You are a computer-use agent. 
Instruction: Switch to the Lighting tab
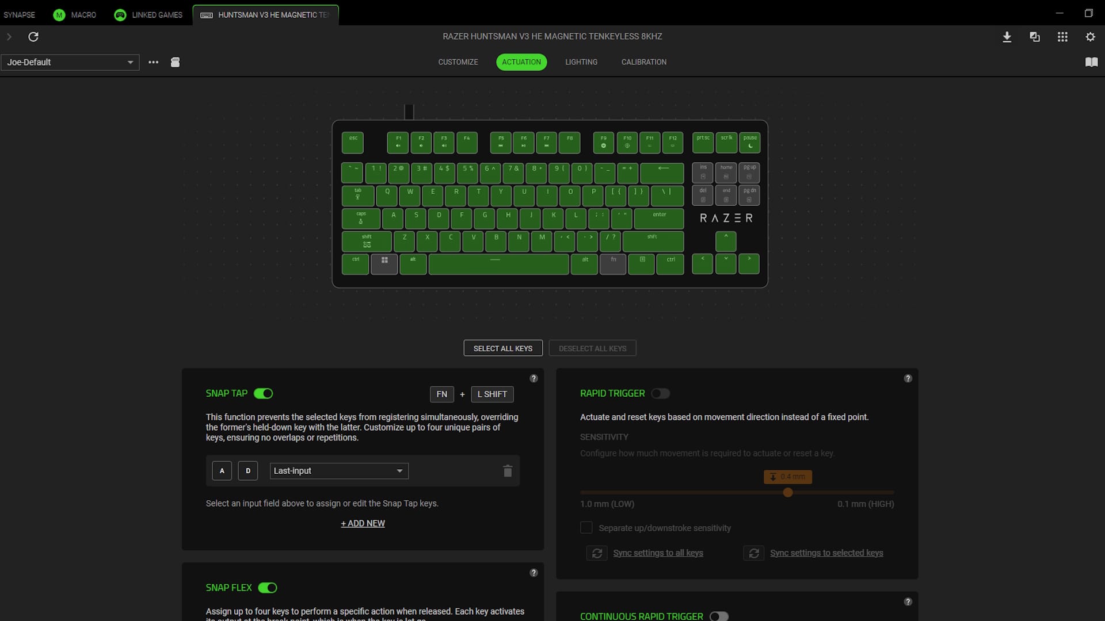(x=581, y=62)
